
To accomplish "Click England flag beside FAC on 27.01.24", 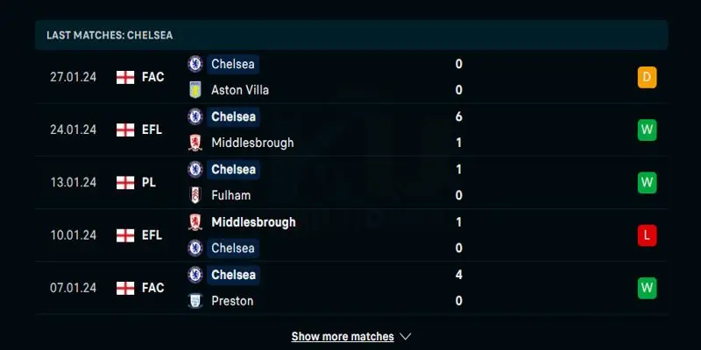I will (125, 77).
